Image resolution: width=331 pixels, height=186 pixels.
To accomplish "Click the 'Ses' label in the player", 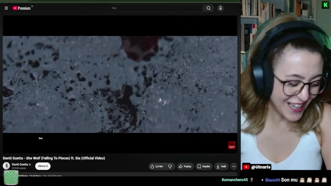I will tap(41, 138).
